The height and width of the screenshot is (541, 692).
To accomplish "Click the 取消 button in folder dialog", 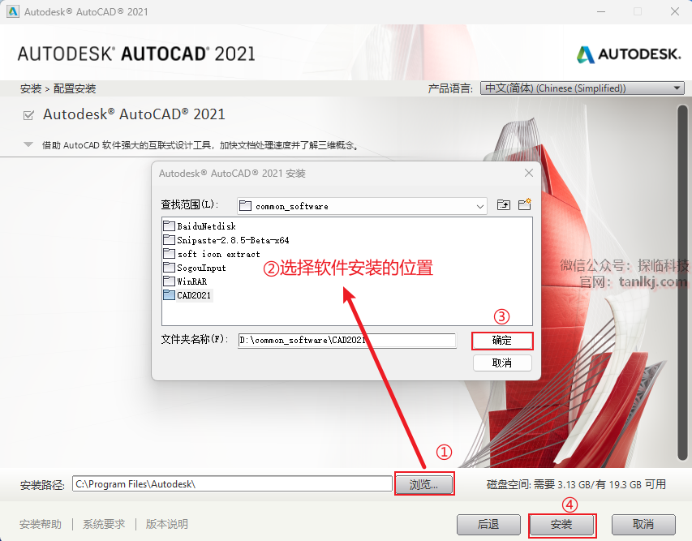I will 502,363.
